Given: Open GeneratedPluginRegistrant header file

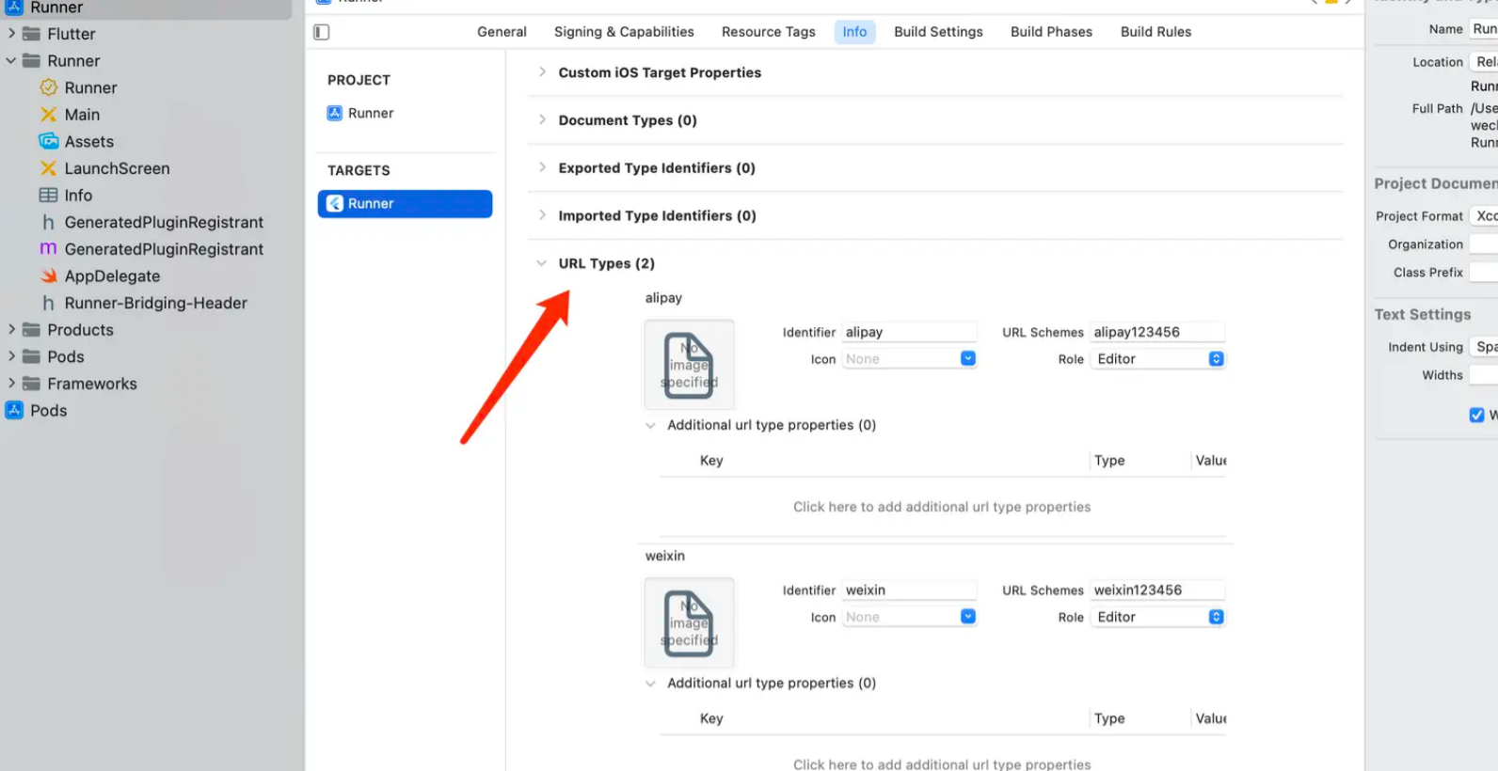Looking at the screenshot, I should click(164, 223).
